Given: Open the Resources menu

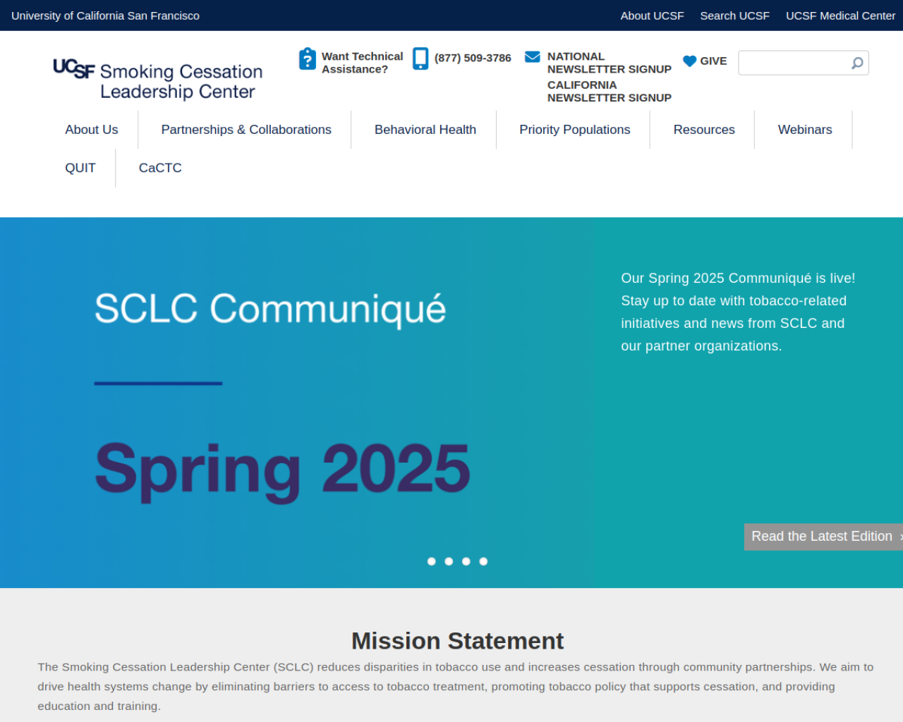Looking at the screenshot, I should coord(704,130).
